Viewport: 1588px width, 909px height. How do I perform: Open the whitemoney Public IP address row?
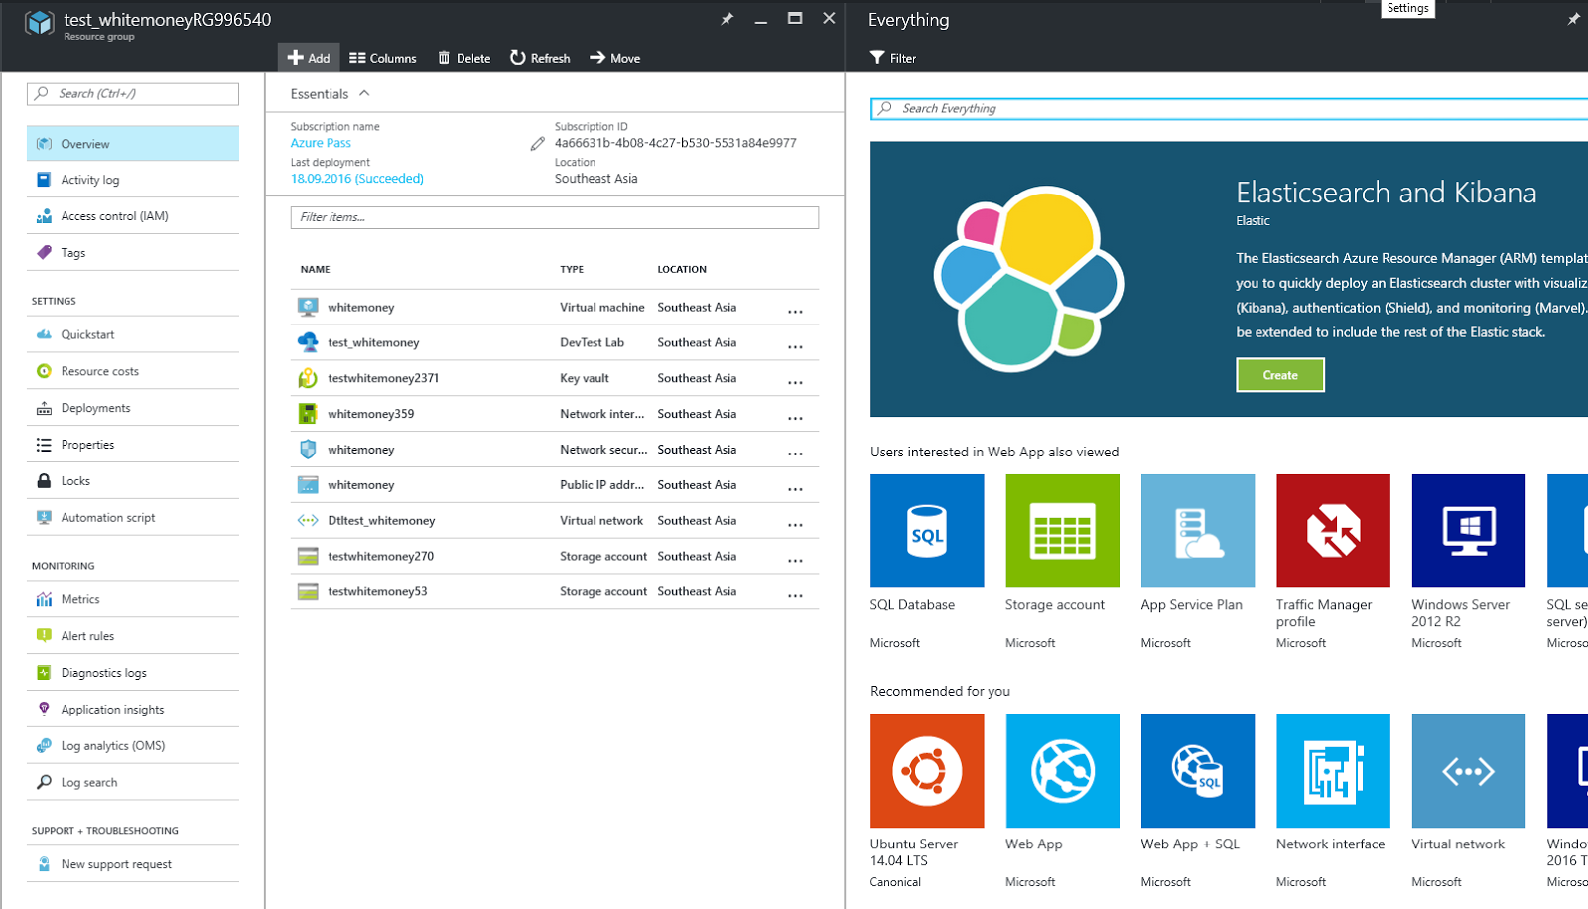pyautogui.click(x=554, y=485)
